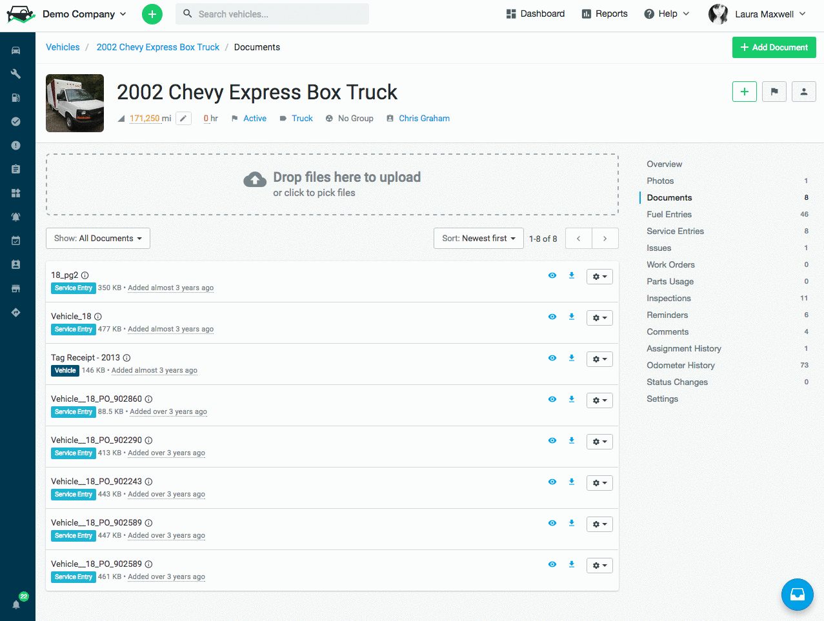The image size is (824, 621).
Task: Open the Laura Maxwell user menu
Action: click(758, 14)
